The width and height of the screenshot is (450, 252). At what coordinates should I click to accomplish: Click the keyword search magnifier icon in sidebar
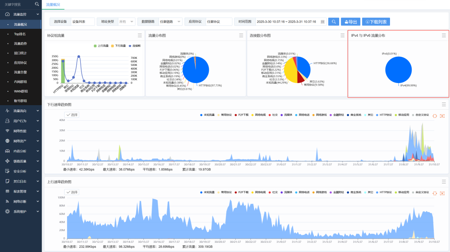pyautogui.click(x=37, y=4)
